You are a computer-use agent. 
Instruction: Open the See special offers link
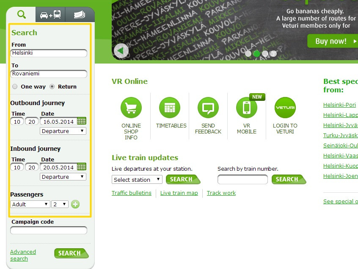coord(341,201)
